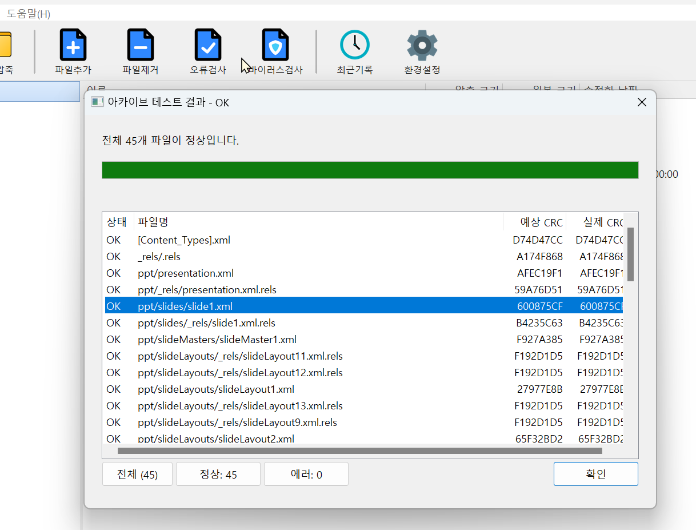This screenshot has height=530, width=696.
Task: Select ppt/slides/_rels/slide1.xml.rels row
Action: tap(364, 323)
